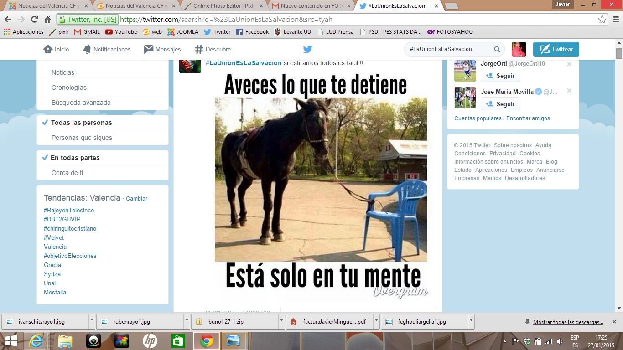
Task: Open Mensajes in Twitter navbar
Action: (x=162, y=49)
